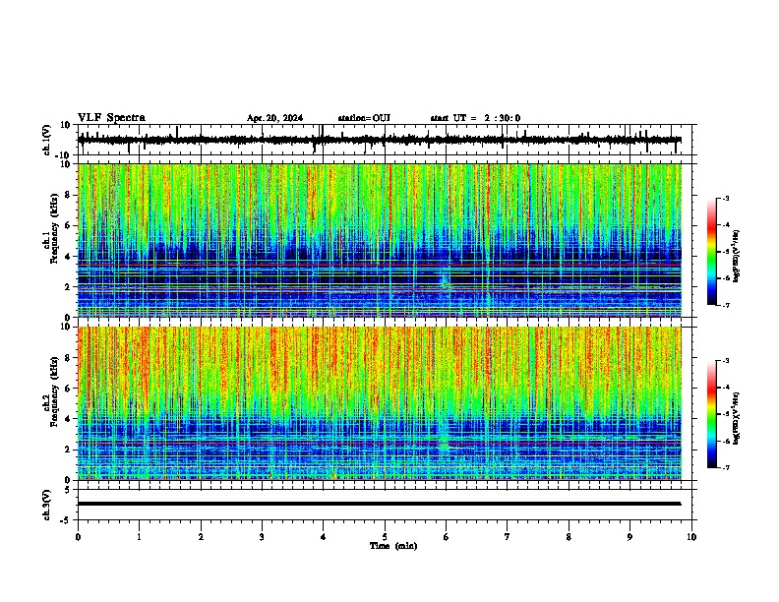Image resolution: width=779 pixels, height=602 pixels.
Task: Click time axis tick label "3"
Action: (x=262, y=537)
